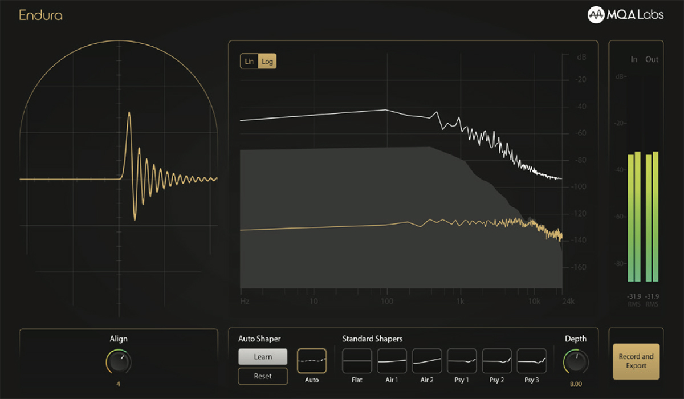
Task: Reset the Auto Shaper
Action: (263, 376)
